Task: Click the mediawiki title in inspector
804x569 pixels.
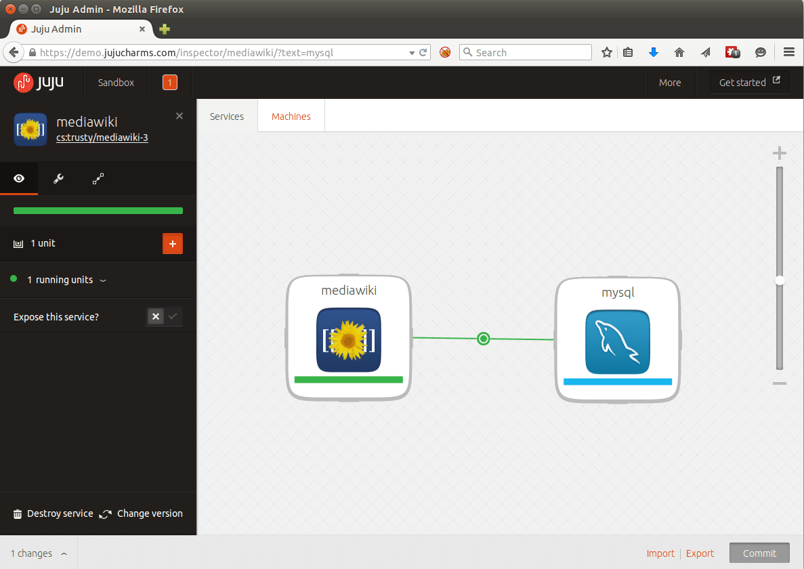Action: coord(87,122)
